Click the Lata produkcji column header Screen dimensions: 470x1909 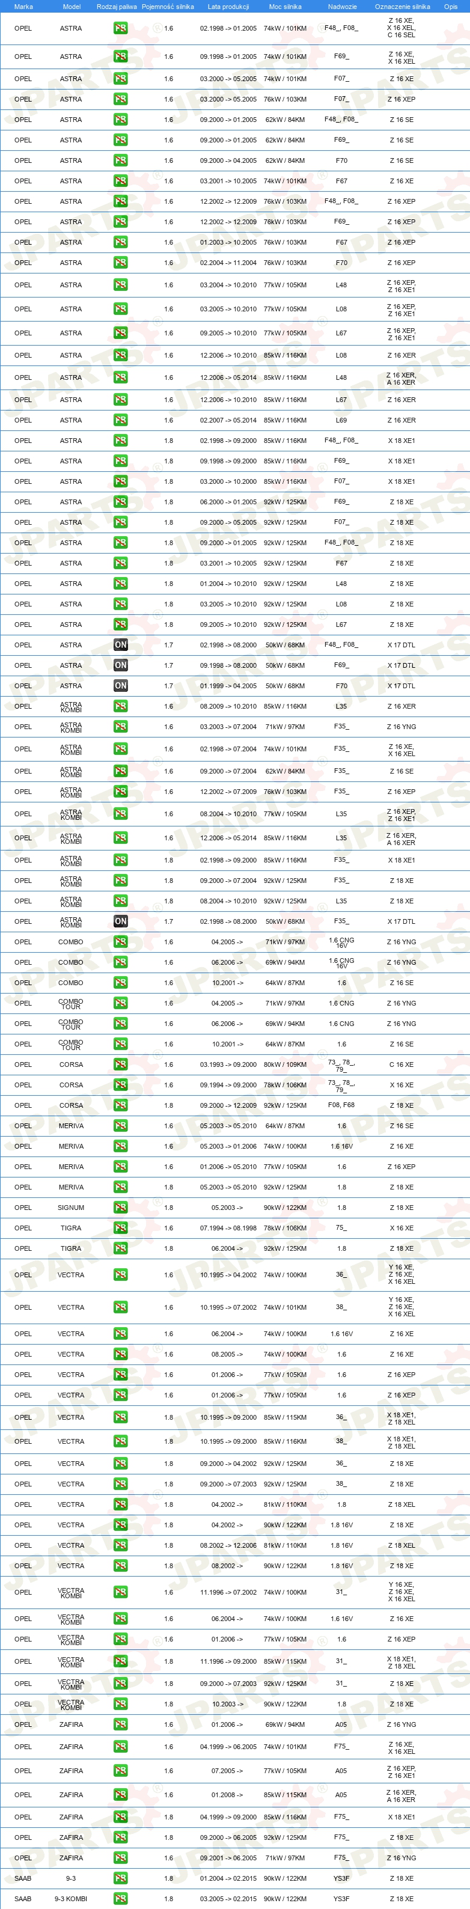click(x=228, y=7)
